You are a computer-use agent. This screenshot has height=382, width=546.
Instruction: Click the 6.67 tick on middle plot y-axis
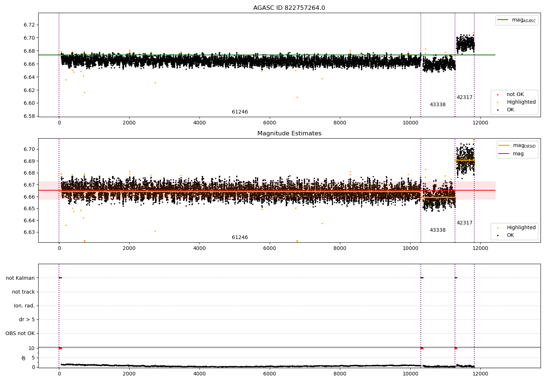tap(29, 185)
